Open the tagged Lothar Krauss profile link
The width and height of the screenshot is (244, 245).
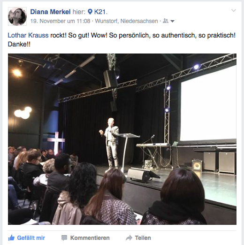point(28,35)
